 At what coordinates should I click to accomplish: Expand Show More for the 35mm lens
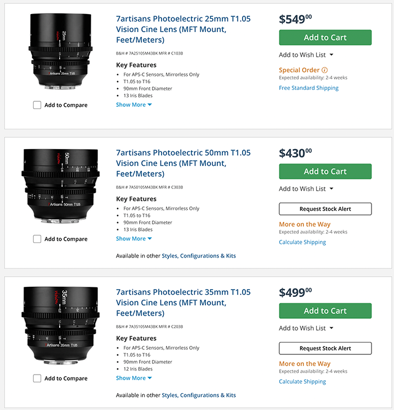(x=134, y=378)
